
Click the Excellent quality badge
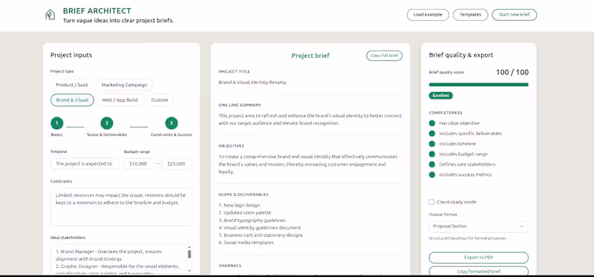coord(440,96)
